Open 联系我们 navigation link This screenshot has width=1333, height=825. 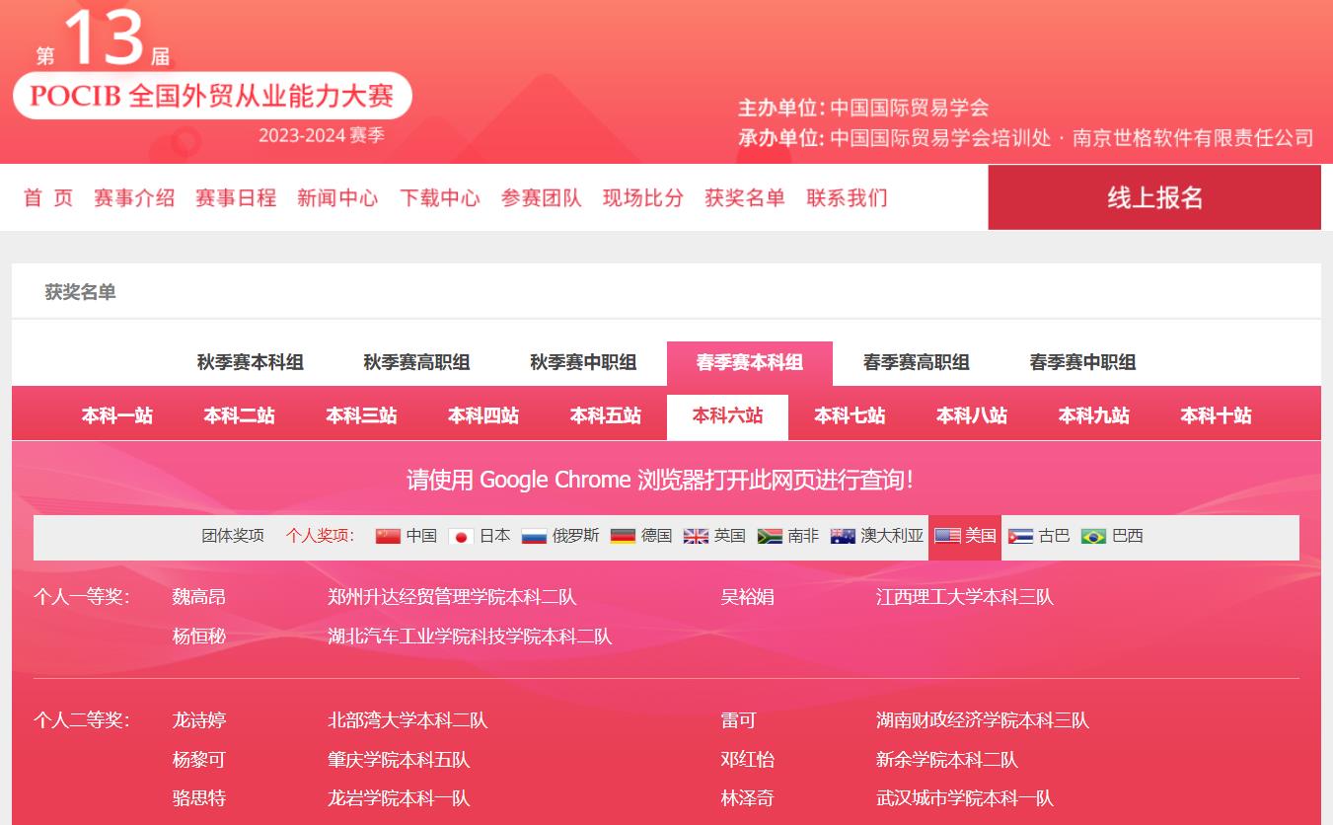click(x=847, y=197)
